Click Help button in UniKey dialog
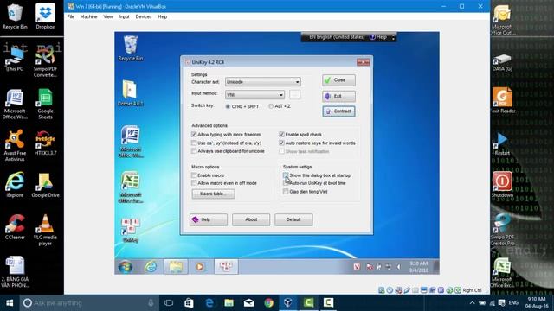The height and width of the screenshot is (311, 554). (x=208, y=219)
